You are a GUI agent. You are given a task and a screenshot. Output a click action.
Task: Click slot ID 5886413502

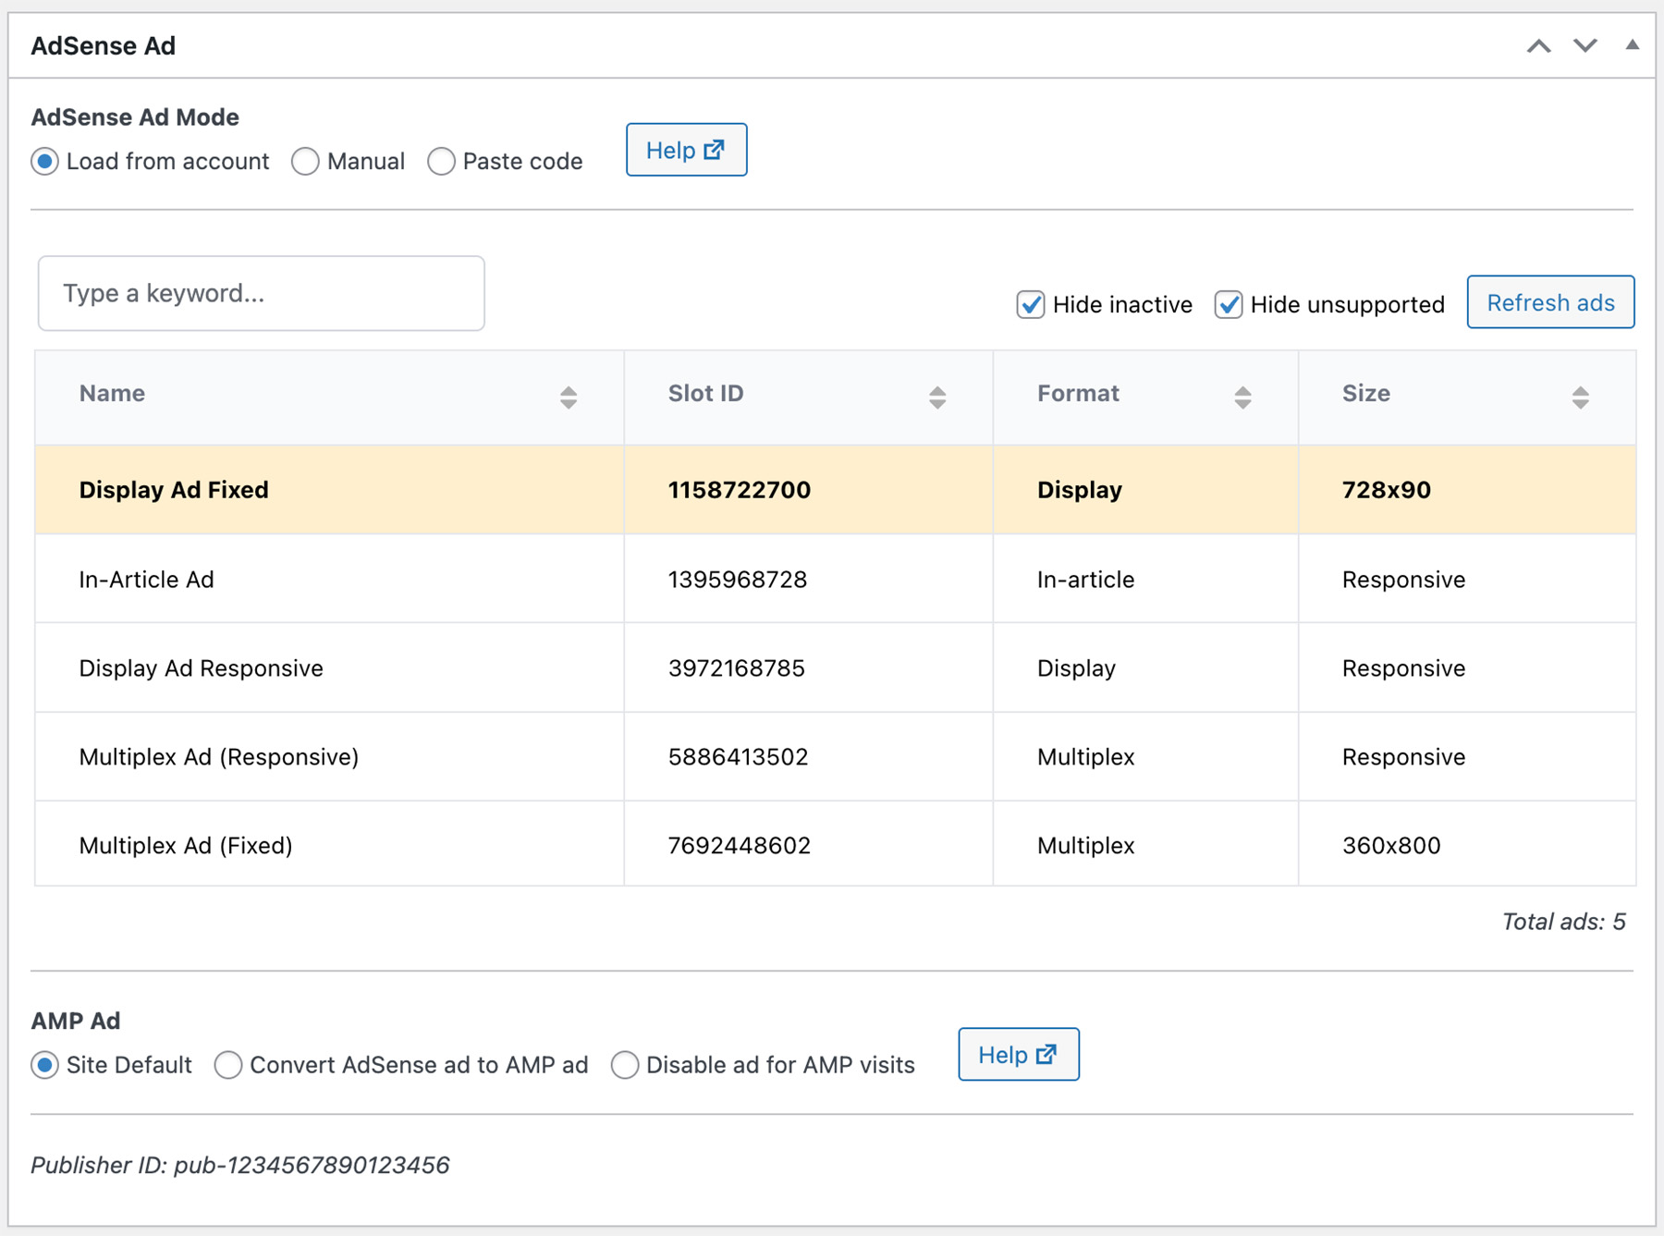738,757
